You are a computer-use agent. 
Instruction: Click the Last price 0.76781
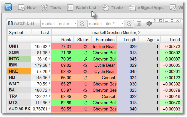pyautogui.click(x=40, y=109)
